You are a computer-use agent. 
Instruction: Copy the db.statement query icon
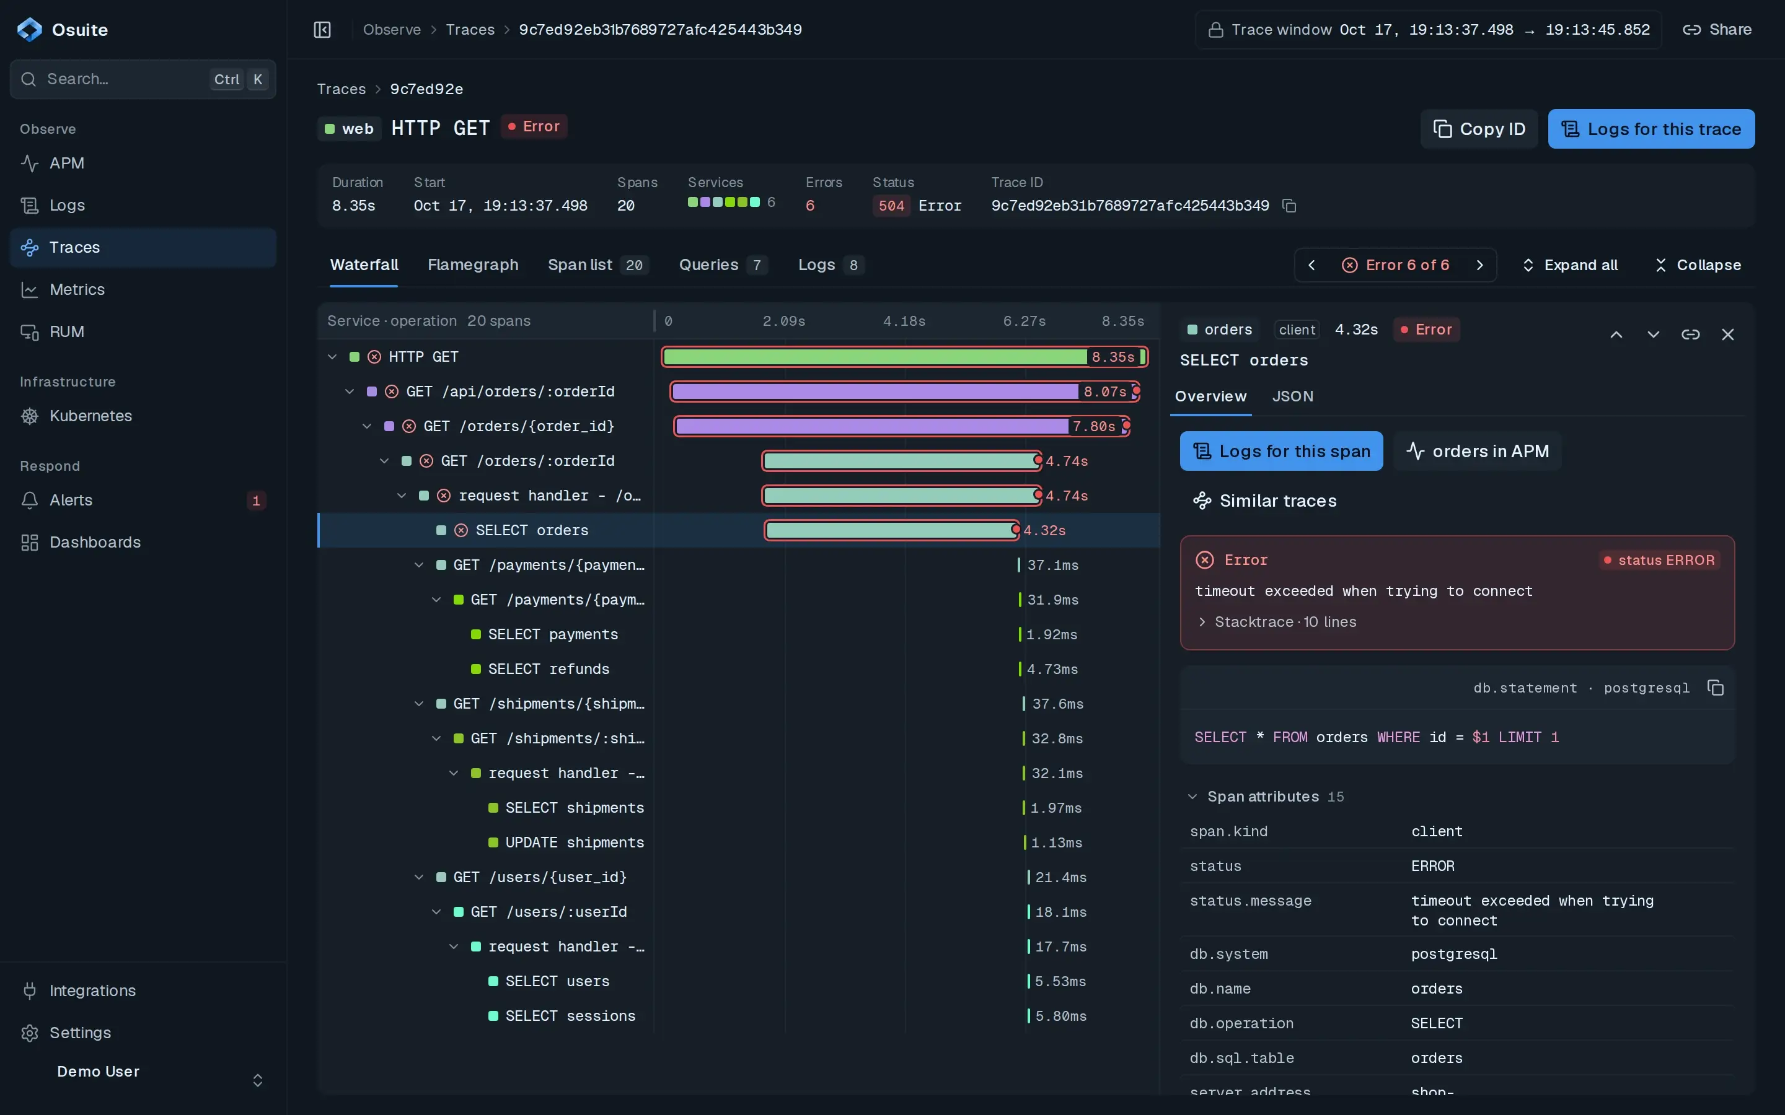pyautogui.click(x=1715, y=688)
